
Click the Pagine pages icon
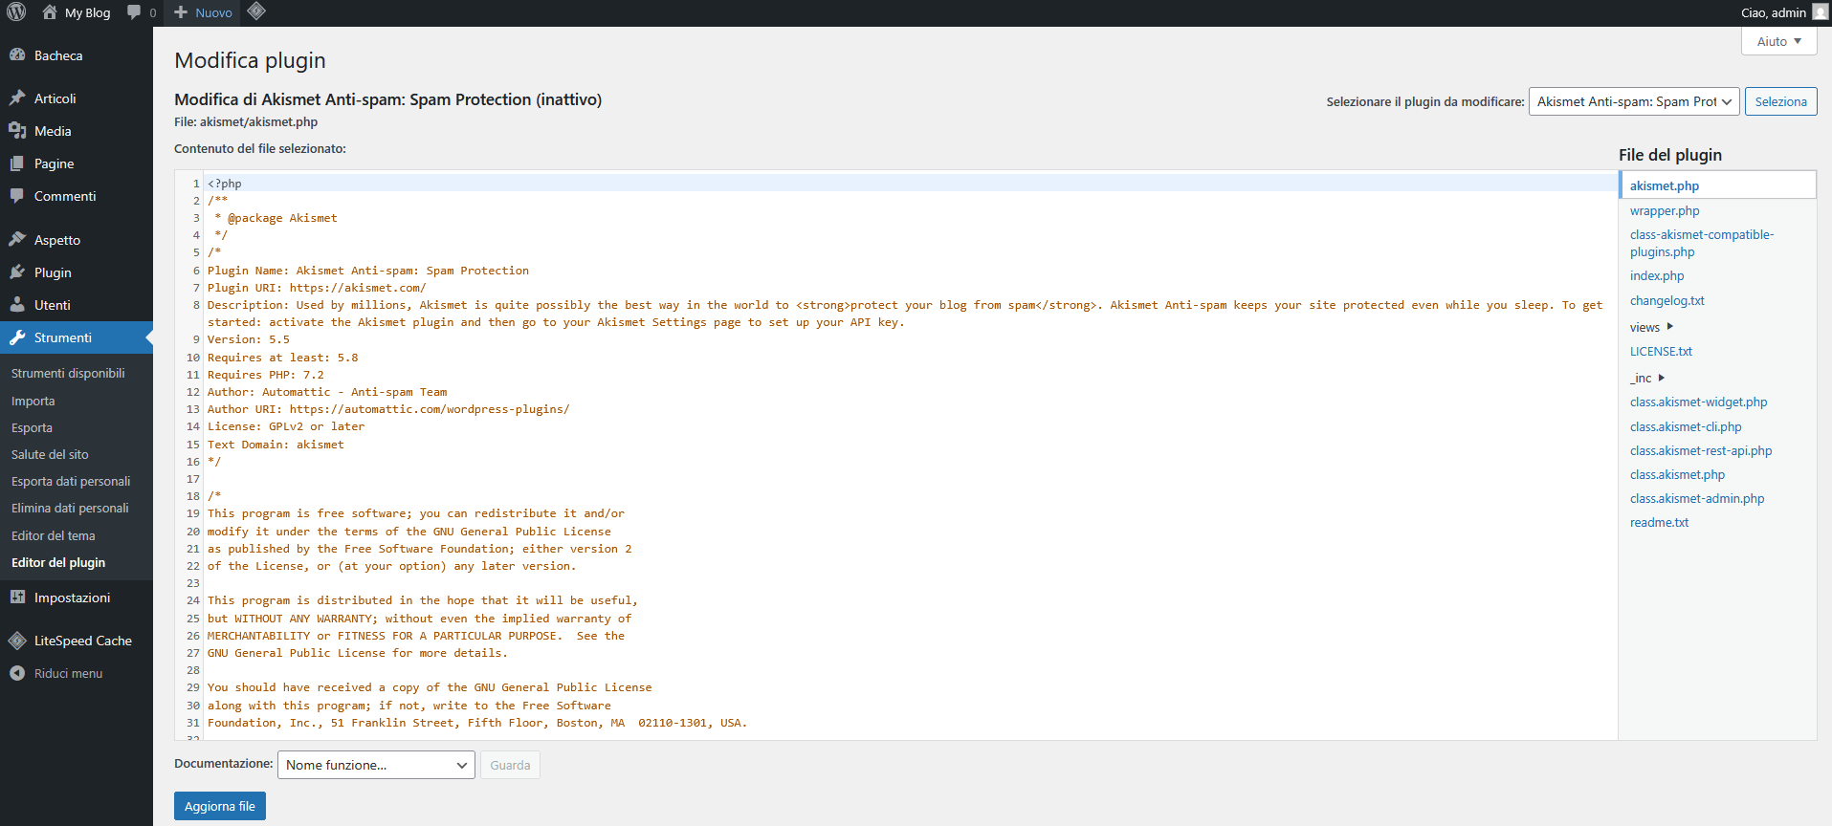[17, 163]
